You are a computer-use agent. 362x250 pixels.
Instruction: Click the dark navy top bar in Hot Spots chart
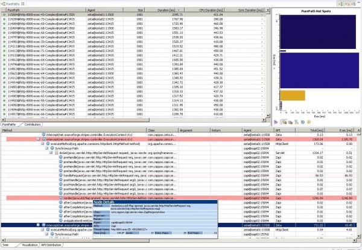(x=318, y=32)
